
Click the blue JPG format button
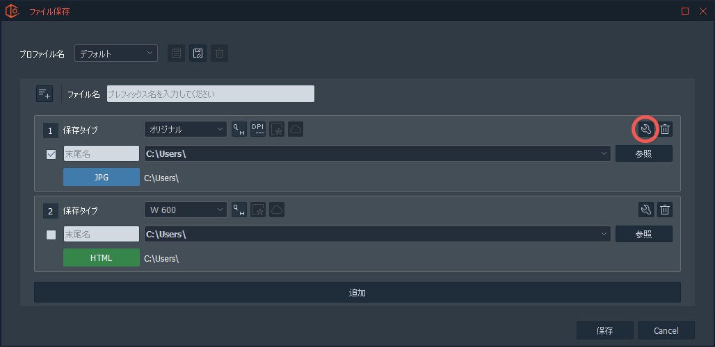point(101,178)
